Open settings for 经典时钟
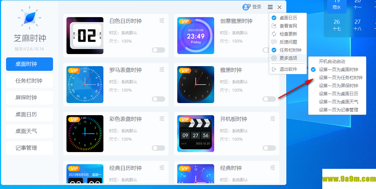This screenshot has height=189, width=376. point(273,168)
